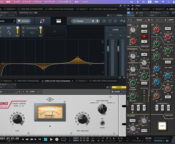Click COPY in LA-2A toolbar
The image size is (175, 144).
pyautogui.click(x=33, y=92)
